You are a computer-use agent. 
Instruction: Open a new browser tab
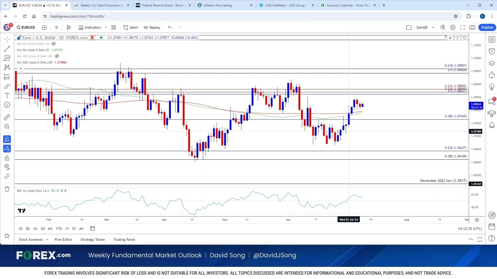[384, 5]
